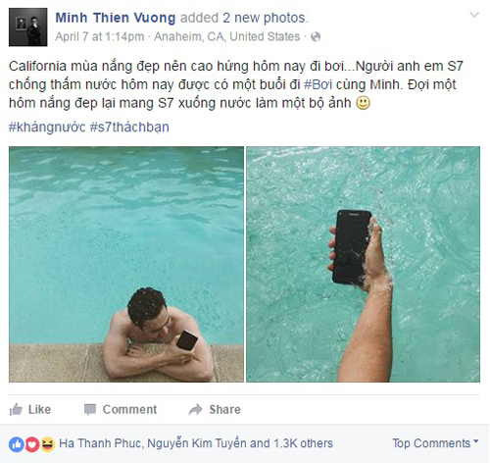Open the Anaheim, CA location link

[x=227, y=36]
